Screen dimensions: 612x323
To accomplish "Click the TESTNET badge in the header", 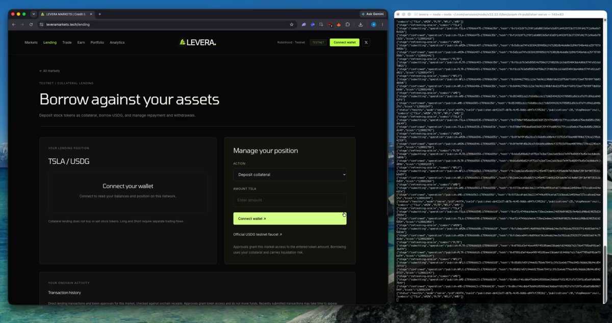I will [318, 42].
